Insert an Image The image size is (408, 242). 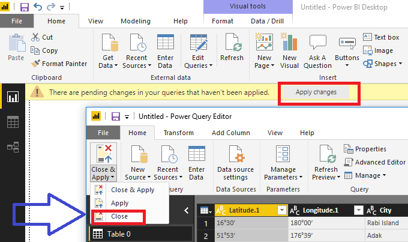pyautogui.click(x=378, y=50)
